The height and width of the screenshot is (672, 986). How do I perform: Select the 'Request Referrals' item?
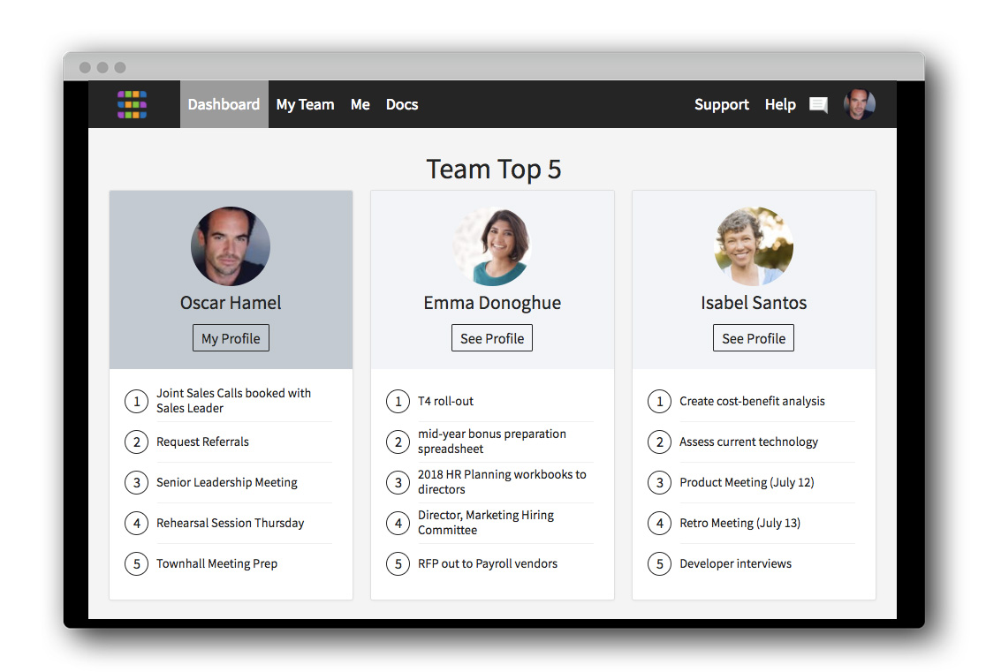(202, 442)
